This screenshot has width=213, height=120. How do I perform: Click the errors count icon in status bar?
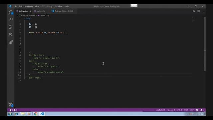(x=10, y=110)
